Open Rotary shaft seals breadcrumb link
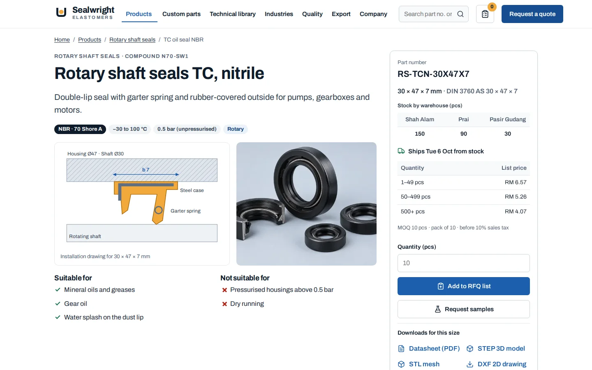 [132, 39]
